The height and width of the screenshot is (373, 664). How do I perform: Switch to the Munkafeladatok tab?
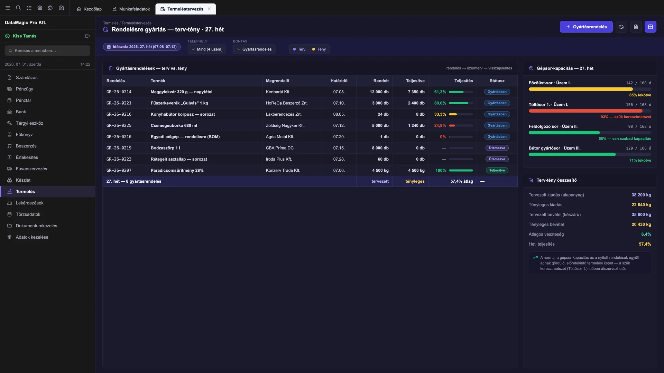point(131,9)
